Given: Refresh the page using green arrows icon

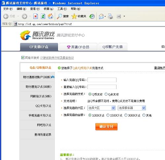Looking at the screenshot, I should click(x=43, y=16).
